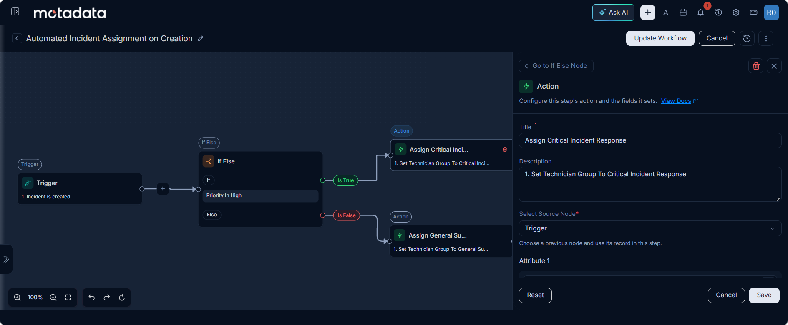The height and width of the screenshot is (325, 788).
Task: Open Ask AI assistant
Action: pos(613,12)
